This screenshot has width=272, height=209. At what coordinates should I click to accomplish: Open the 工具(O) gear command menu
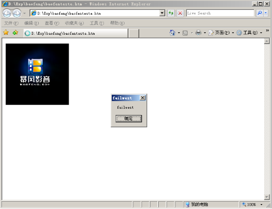click(x=249, y=33)
